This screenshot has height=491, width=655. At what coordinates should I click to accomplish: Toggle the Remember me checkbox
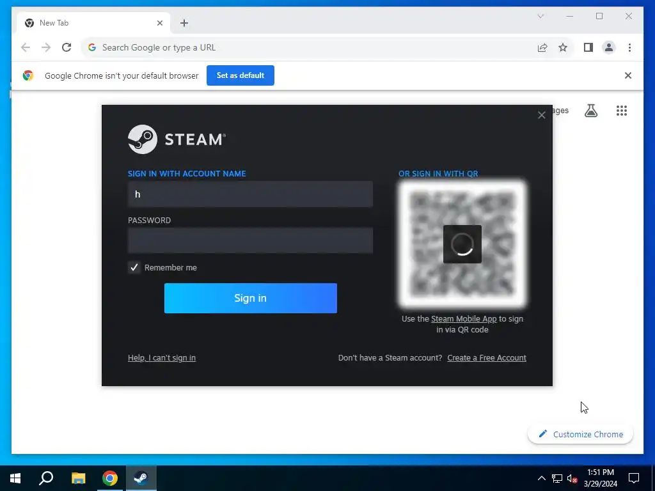coord(134,268)
